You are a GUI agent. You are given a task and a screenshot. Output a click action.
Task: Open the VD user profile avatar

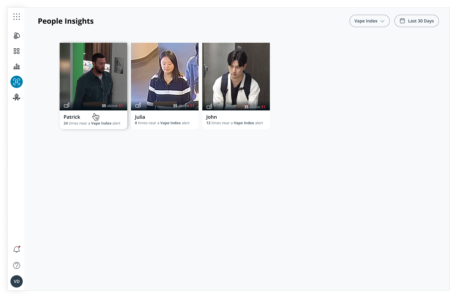17,281
